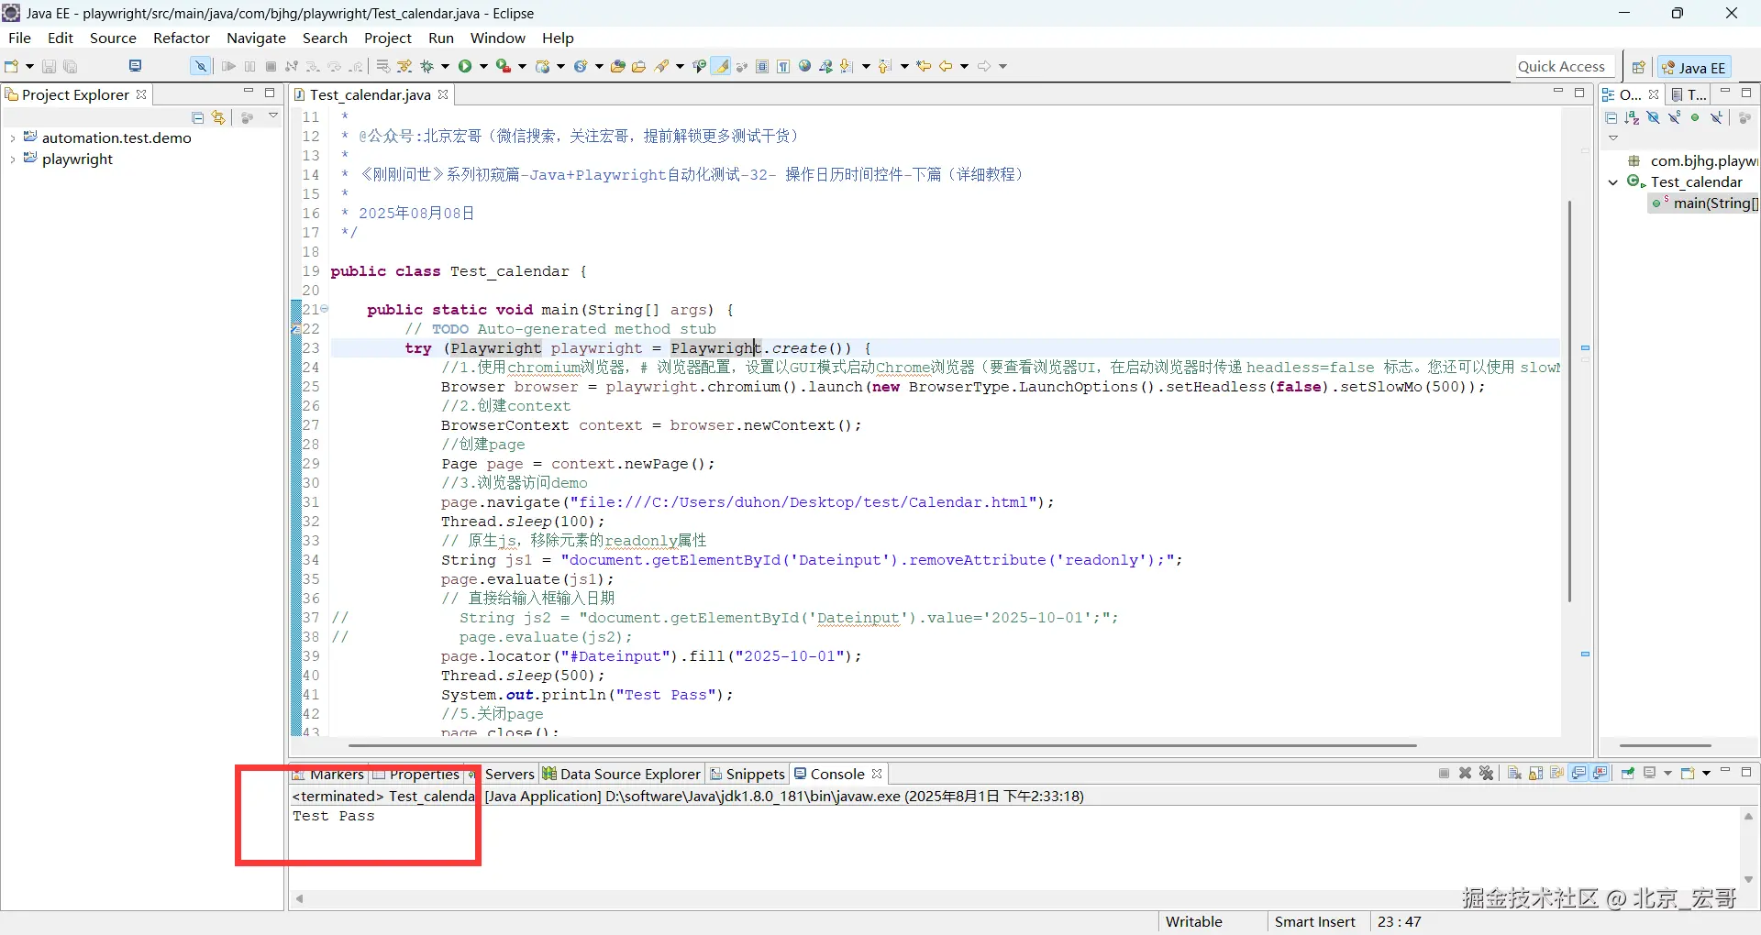
Task: Click the Save All toolbar icon
Action: point(71,66)
